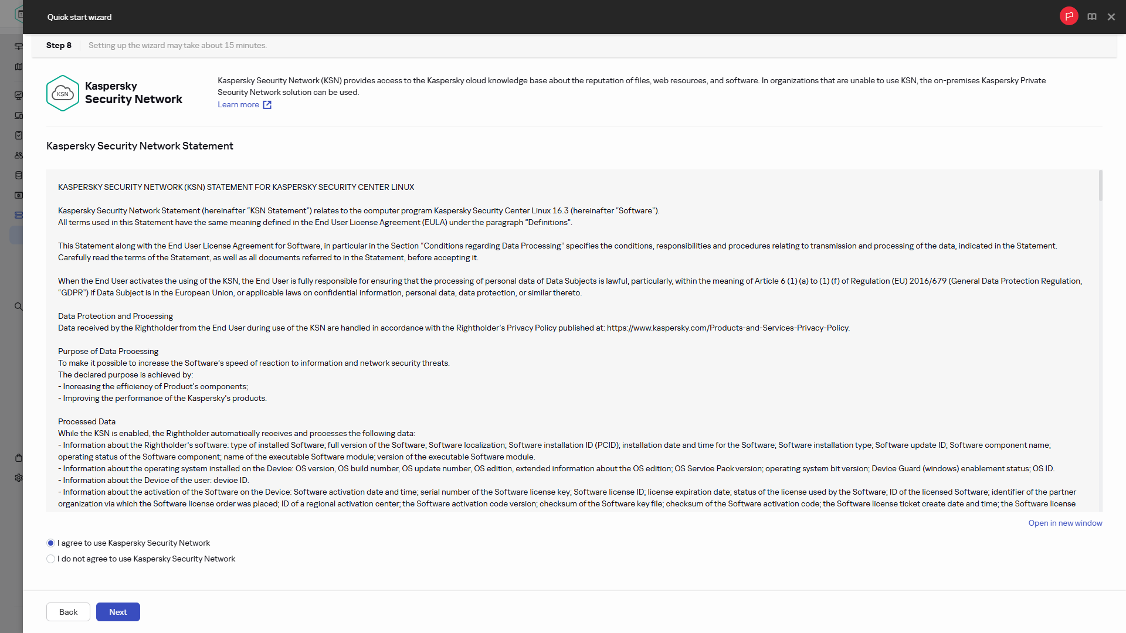Open the tasks clipboard icon in sidebar
Screen dimensions: 1126x633
(x=19, y=135)
